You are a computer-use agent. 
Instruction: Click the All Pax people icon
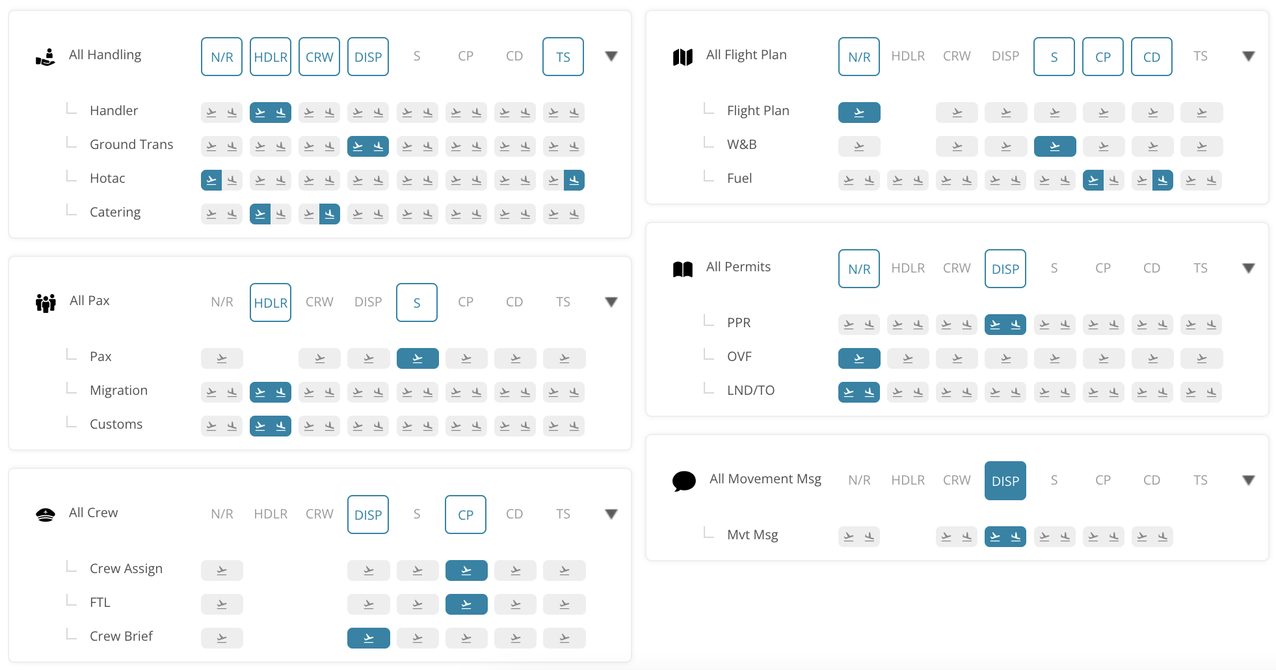click(x=46, y=302)
